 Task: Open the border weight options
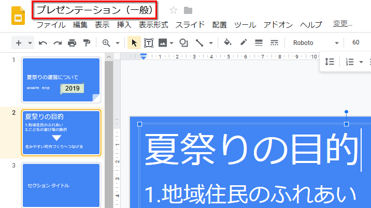click(259, 43)
